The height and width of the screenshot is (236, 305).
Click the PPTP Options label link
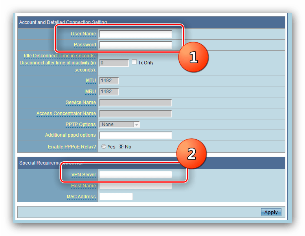pos(81,124)
